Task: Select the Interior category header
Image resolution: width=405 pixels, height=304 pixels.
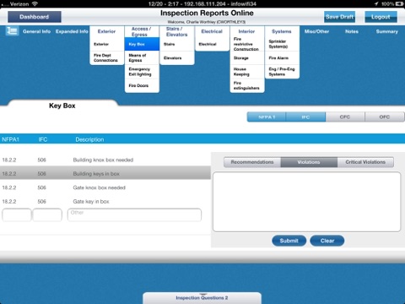Action: click(x=246, y=31)
